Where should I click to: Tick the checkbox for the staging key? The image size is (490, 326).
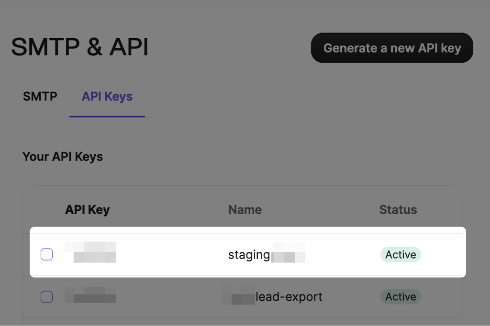(x=46, y=254)
